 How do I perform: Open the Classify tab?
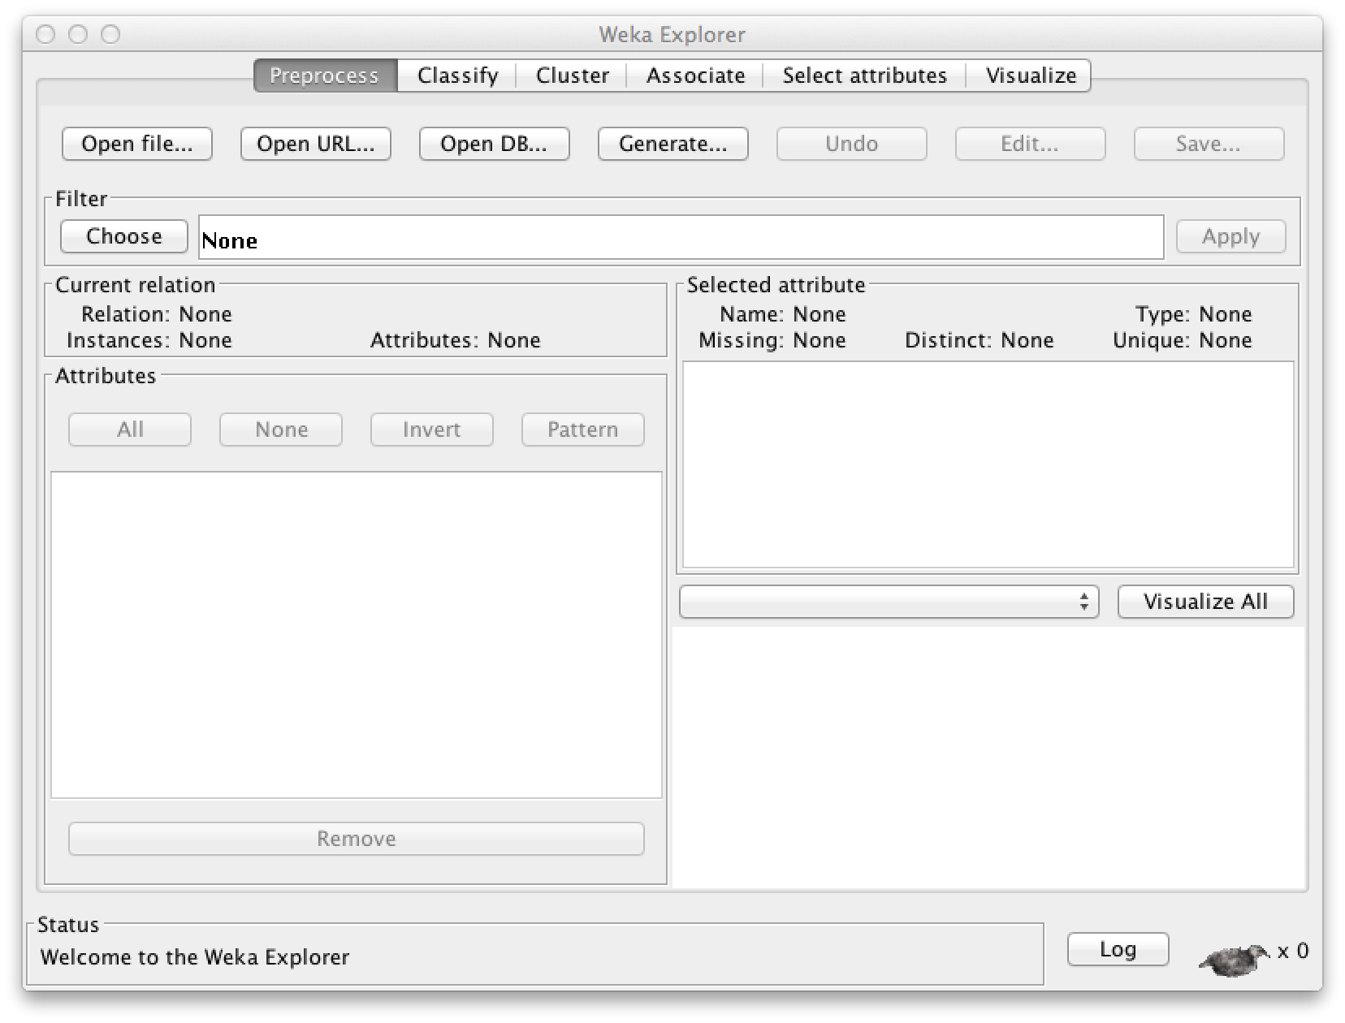[457, 76]
